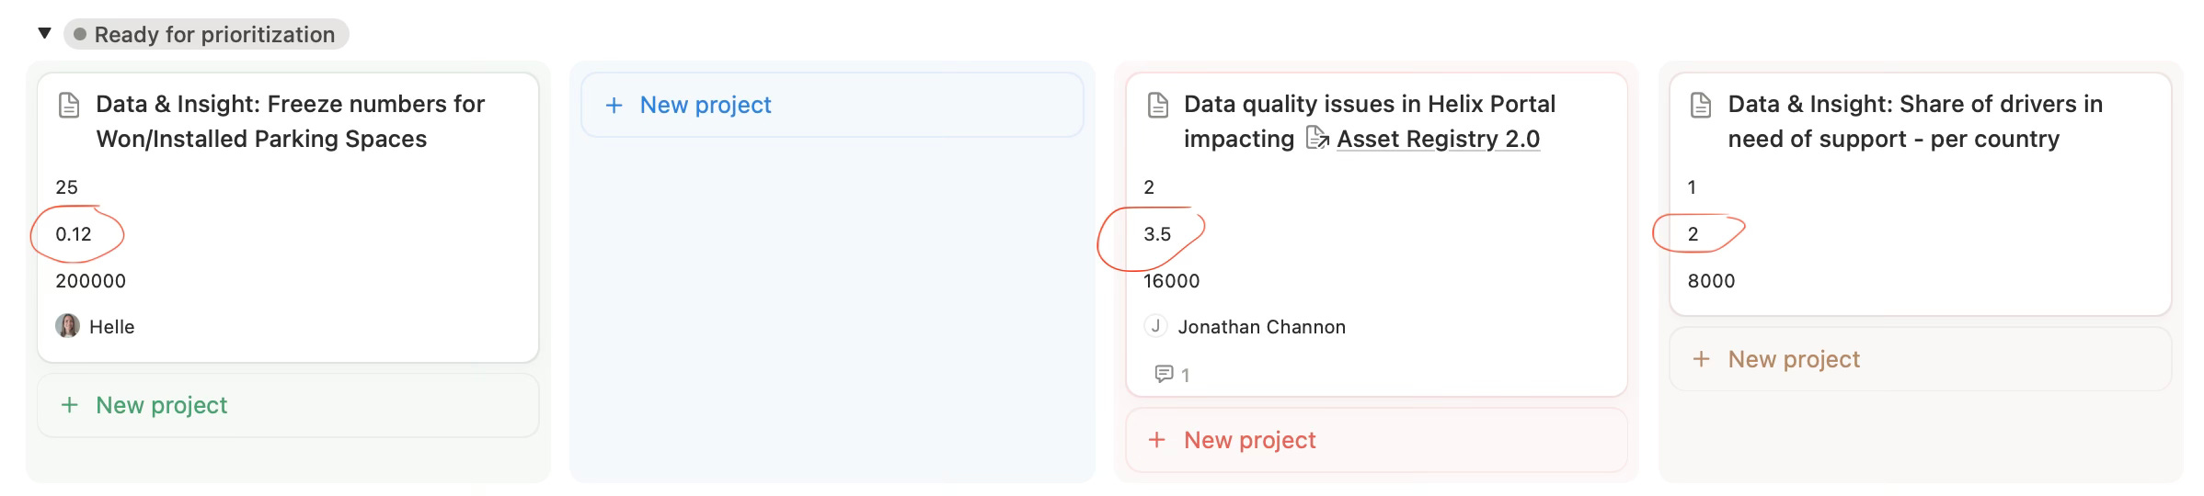Add new project in red column
Screen dimensions: 2204x496
click(1249, 440)
